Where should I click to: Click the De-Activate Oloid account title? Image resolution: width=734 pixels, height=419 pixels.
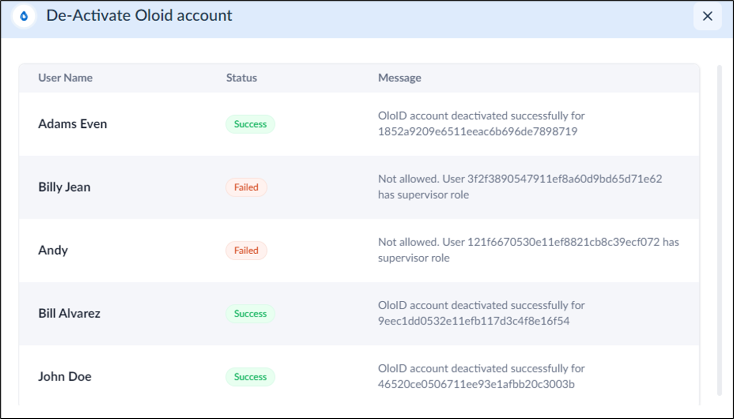[139, 16]
